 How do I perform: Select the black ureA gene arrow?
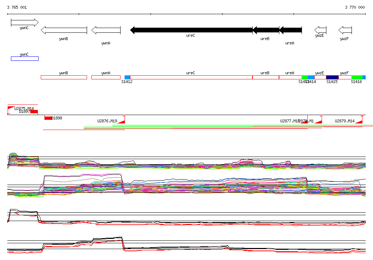[290, 30]
